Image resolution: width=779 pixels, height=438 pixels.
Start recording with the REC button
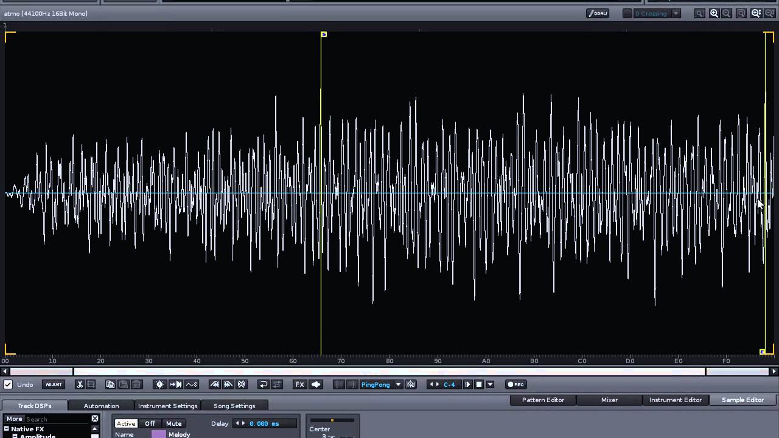coord(516,384)
